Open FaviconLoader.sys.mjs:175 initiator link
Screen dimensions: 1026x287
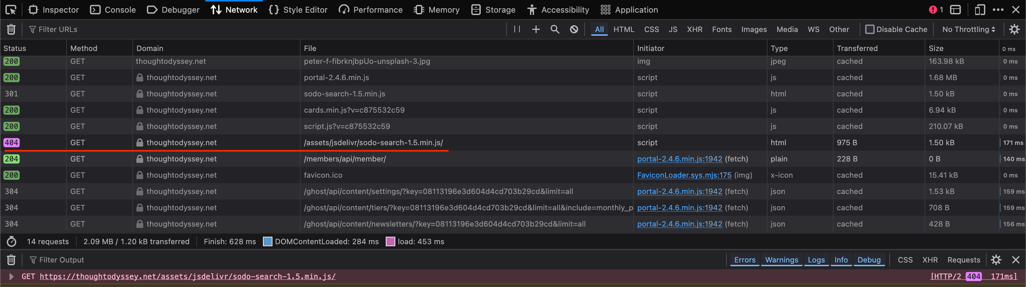(684, 175)
